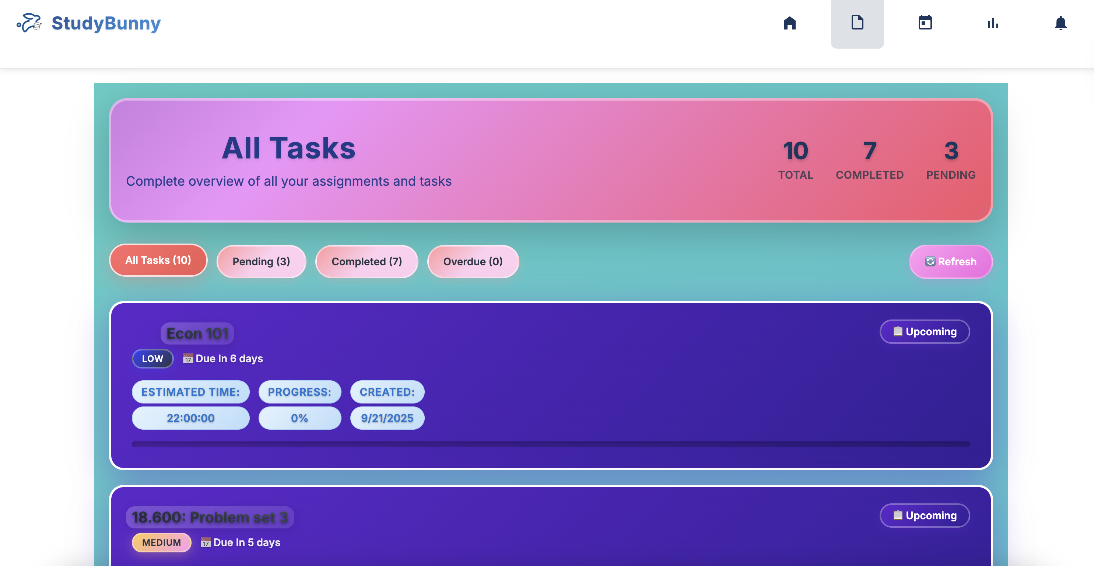The height and width of the screenshot is (566, 1094).
Task: Open the Home page icon
Action: tap(789, 23)
